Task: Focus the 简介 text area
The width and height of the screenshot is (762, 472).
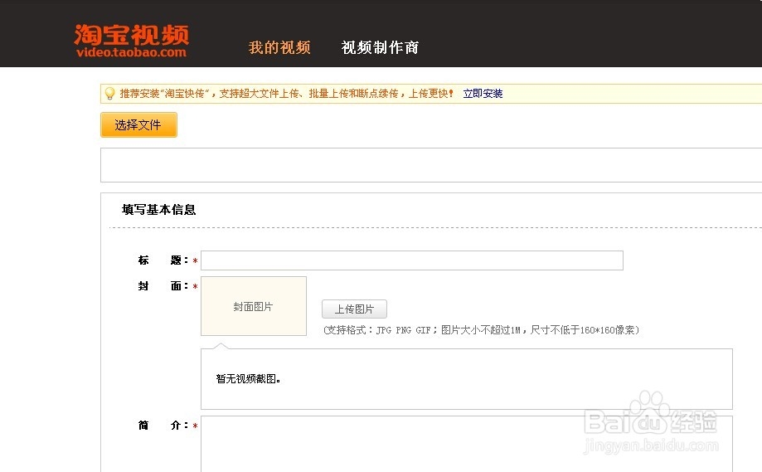Action: click(467, 444)
